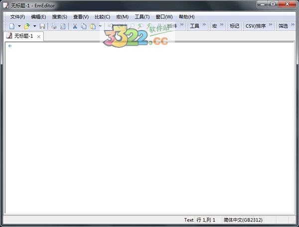Screen dimensions: 299x227
Task: Click the 行 1,列 1 status entry
Action: click(x=206, y=220)
